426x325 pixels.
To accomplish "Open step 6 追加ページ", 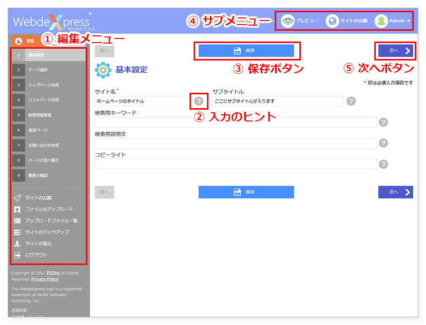I will 49,130.
